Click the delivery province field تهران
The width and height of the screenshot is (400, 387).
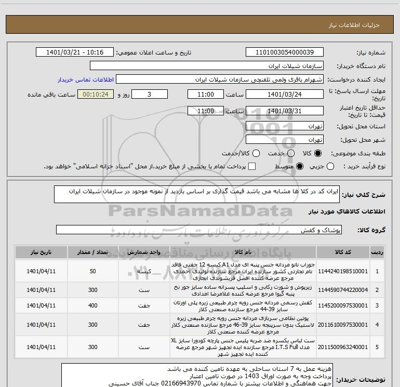(x=285, y=126)
